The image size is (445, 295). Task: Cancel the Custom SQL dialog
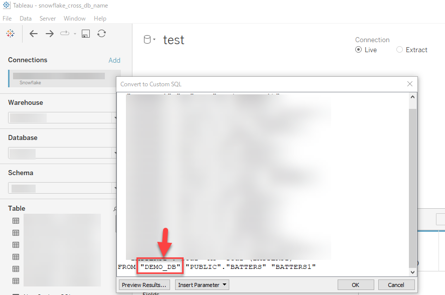396,285
